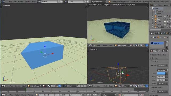Open the Marker menu in timeline

click(17, 95)
